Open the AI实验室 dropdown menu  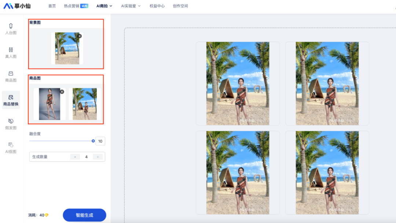click(x=131, y=6)
